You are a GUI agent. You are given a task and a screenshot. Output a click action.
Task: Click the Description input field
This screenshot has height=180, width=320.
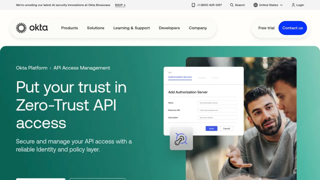click(217, 118)
